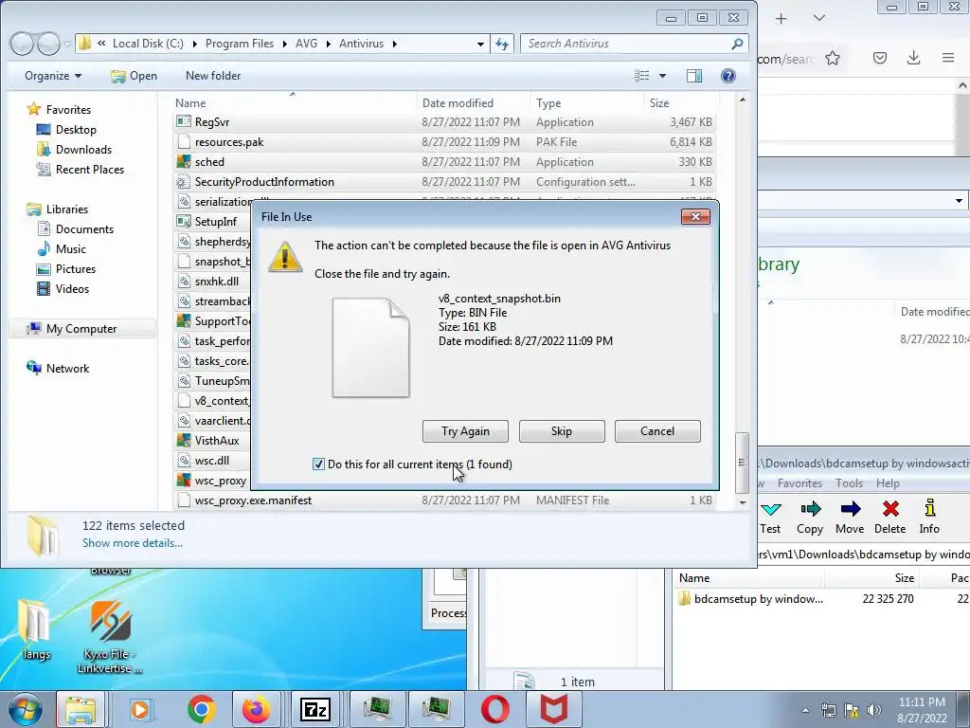Open new tab in Firefox
970x728 pixels.
coord(781,19)
